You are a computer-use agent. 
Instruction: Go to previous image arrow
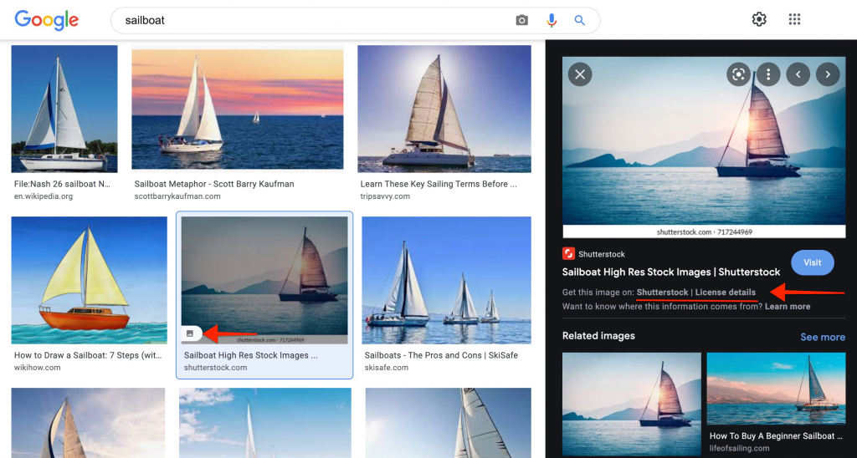click(x=798, y=74)
